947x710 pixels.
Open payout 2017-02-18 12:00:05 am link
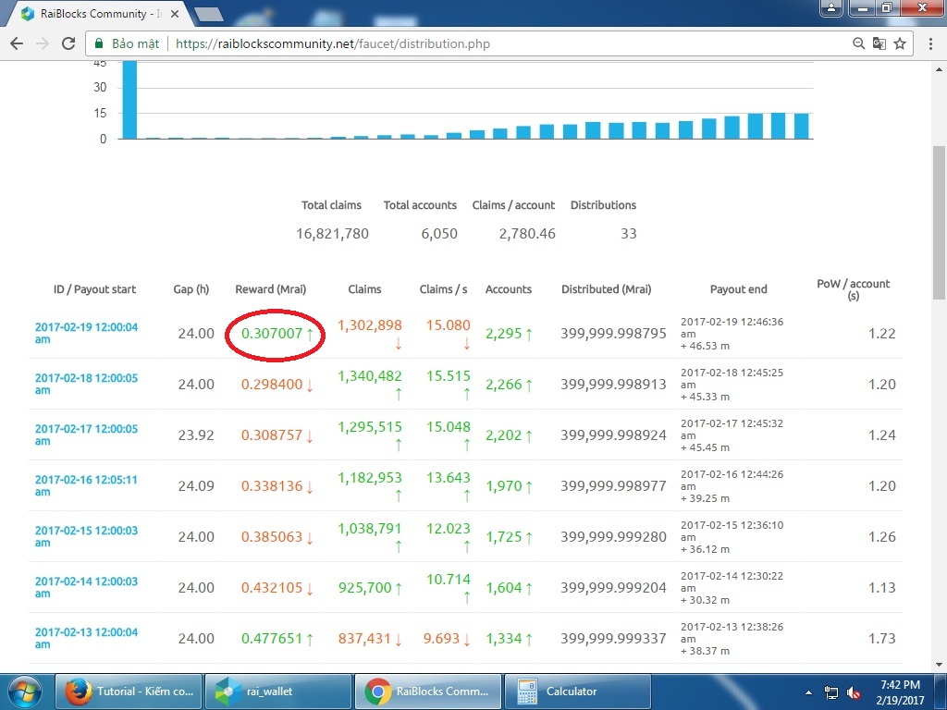(x=86, y=384)
